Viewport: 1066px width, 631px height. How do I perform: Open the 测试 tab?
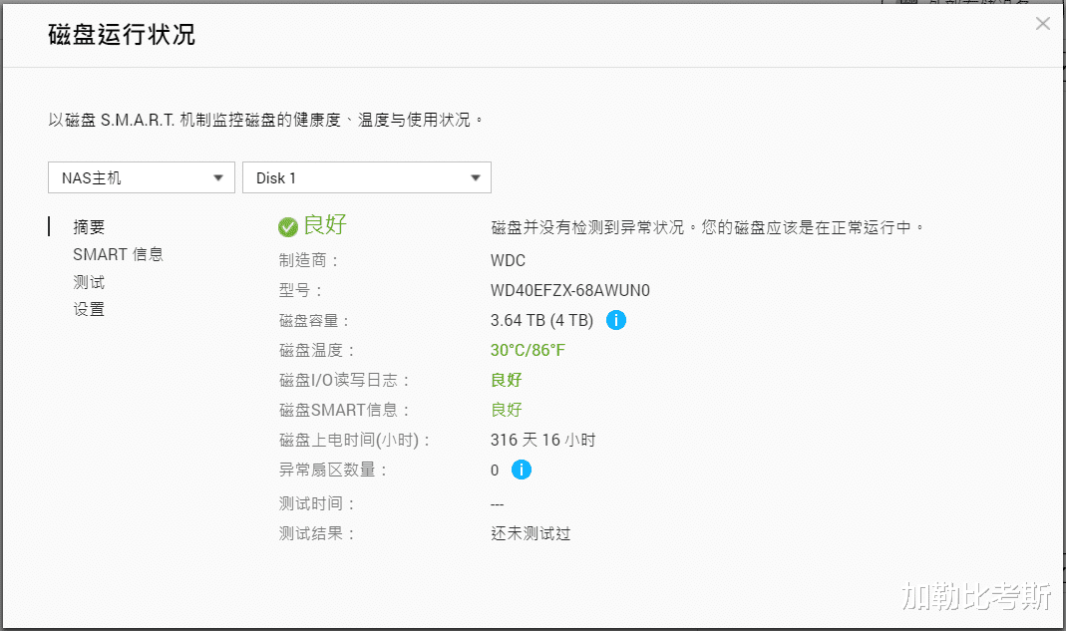89,281
